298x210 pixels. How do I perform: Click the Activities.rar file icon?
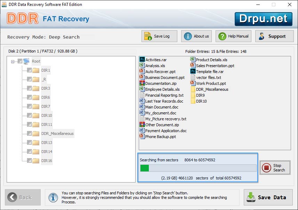(142, 59)
